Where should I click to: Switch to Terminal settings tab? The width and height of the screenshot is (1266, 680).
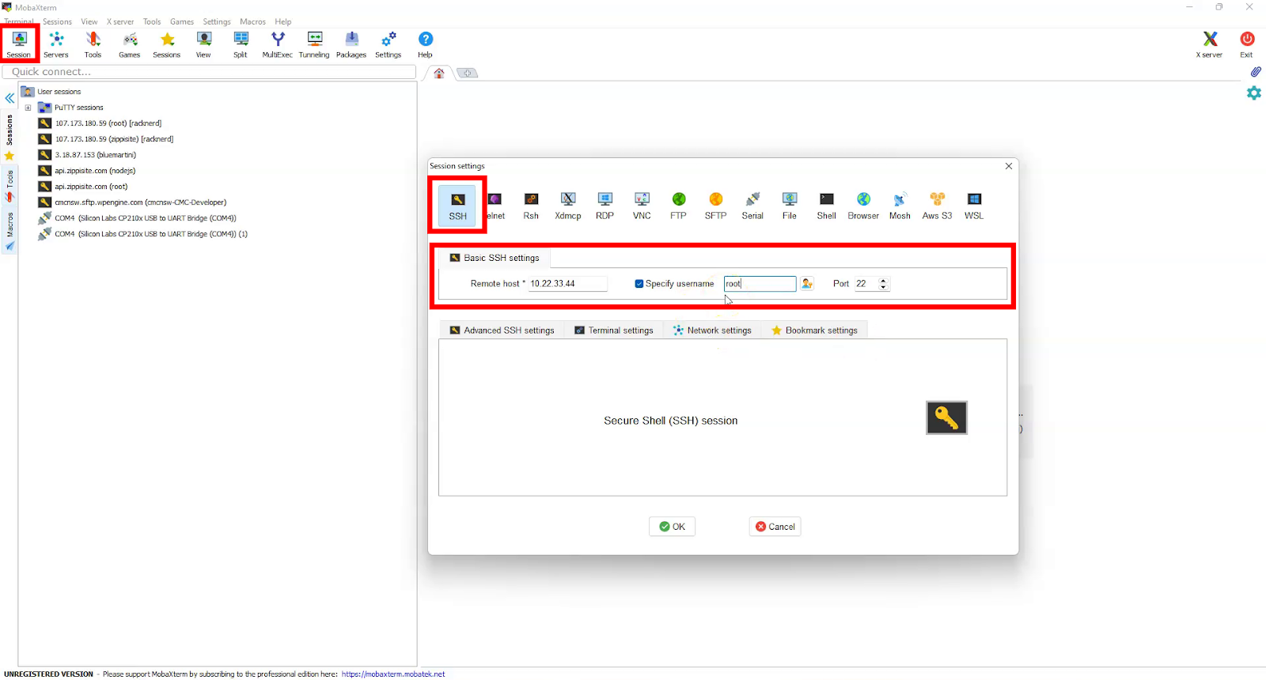click(x=614, y=331)
